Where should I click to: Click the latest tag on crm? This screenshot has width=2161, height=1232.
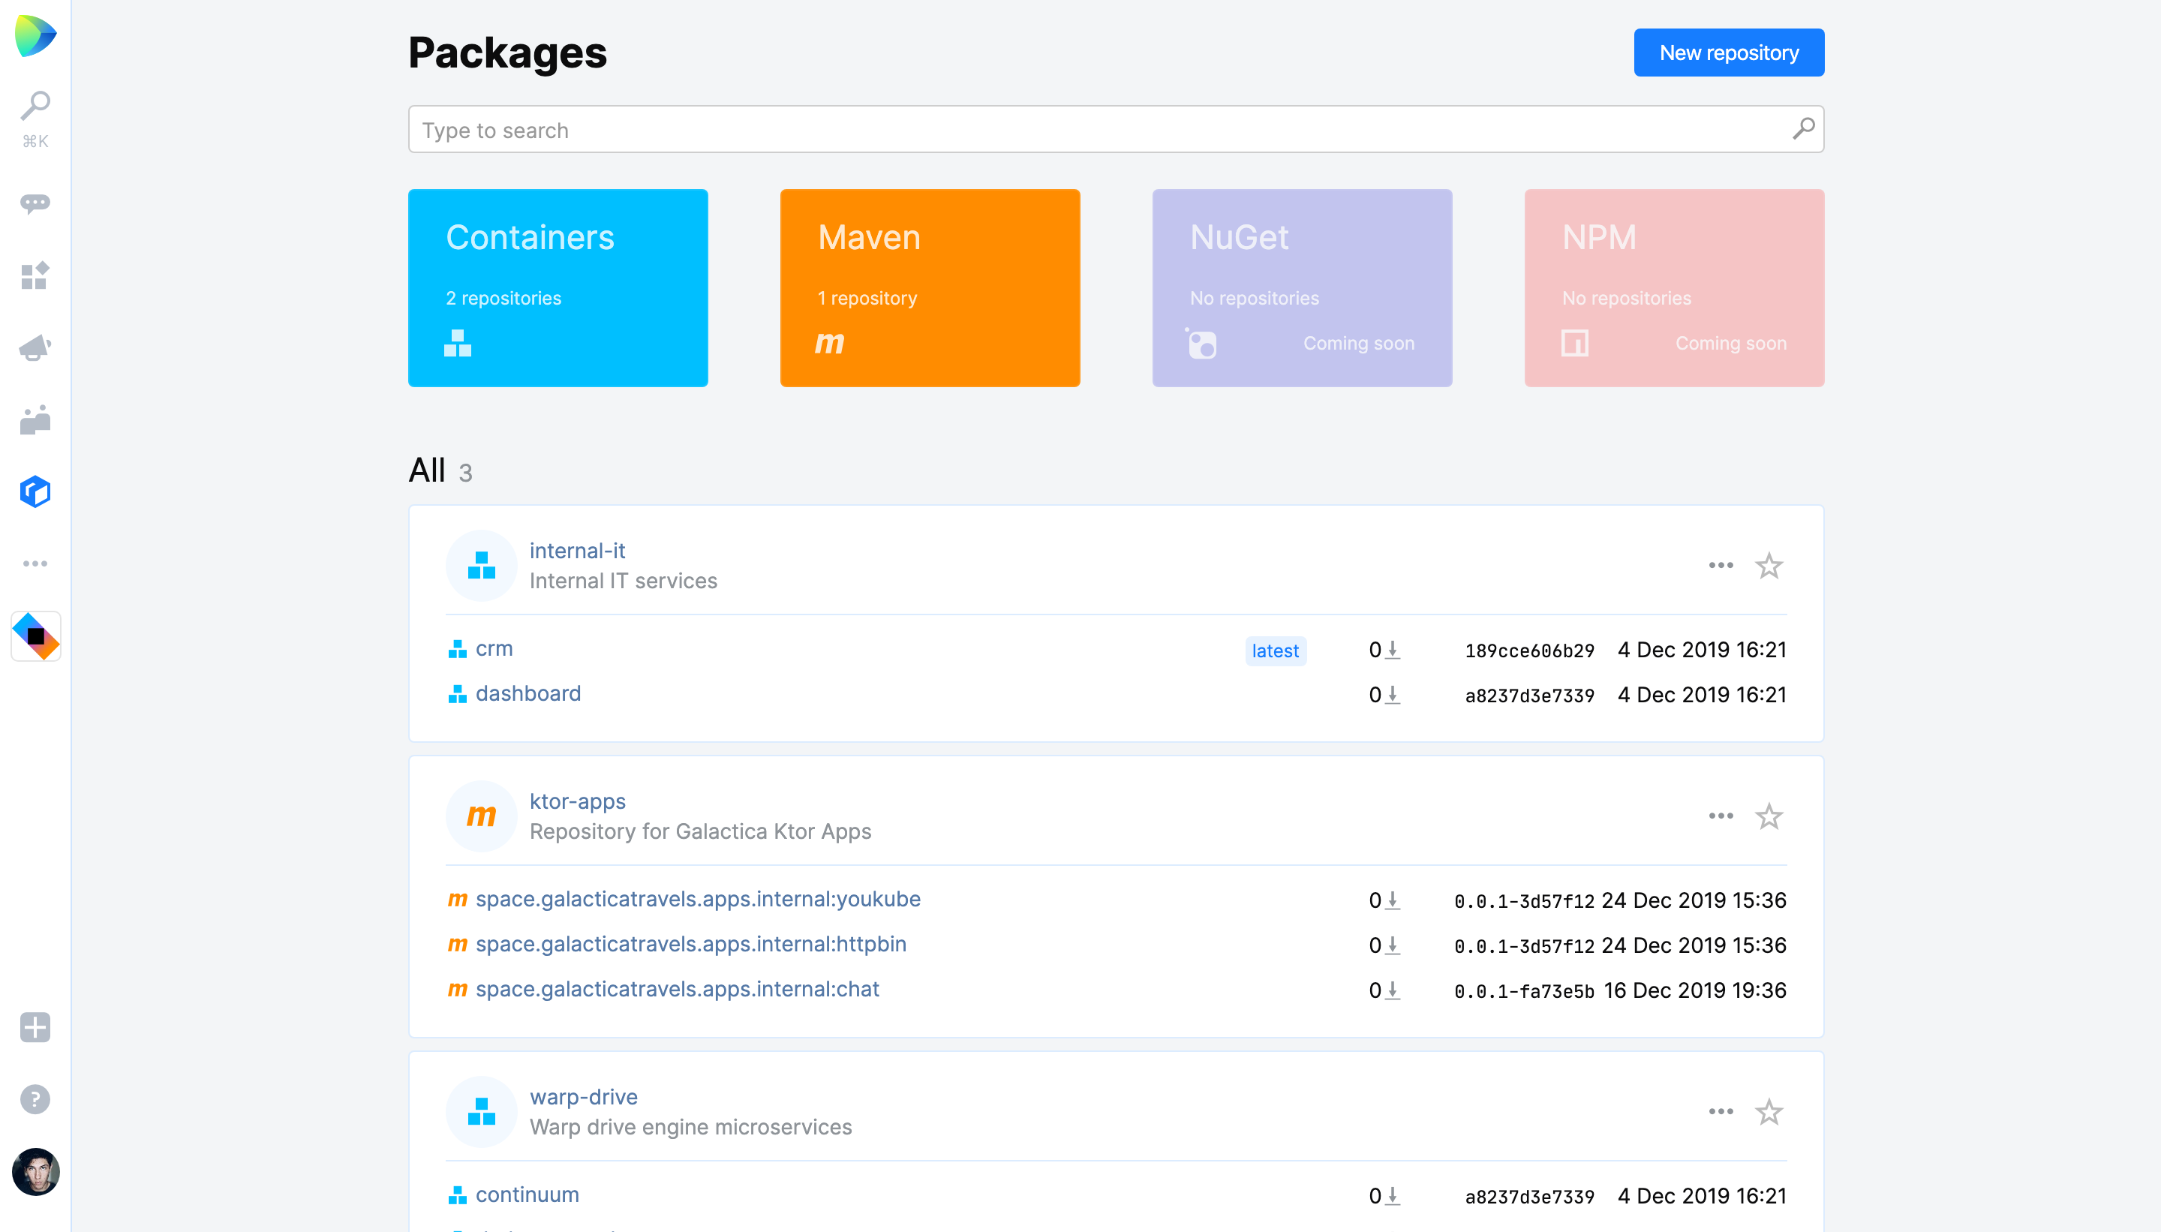pyautogui.click(x=1275, y=651)
